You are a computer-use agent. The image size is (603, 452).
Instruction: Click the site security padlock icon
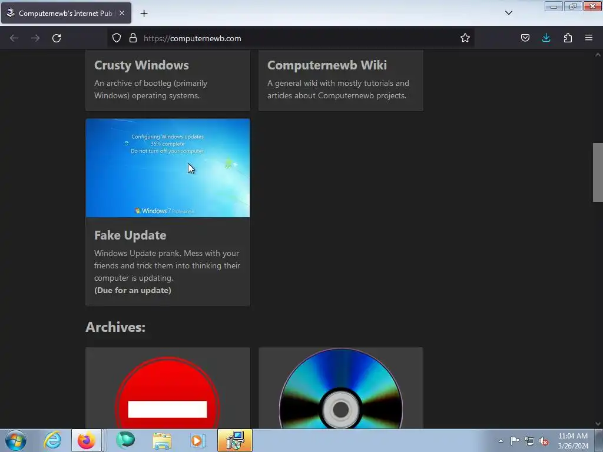133,38
